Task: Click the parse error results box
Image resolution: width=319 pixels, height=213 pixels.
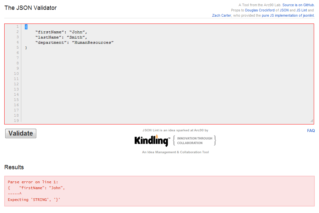Action: tap(159, 191)
